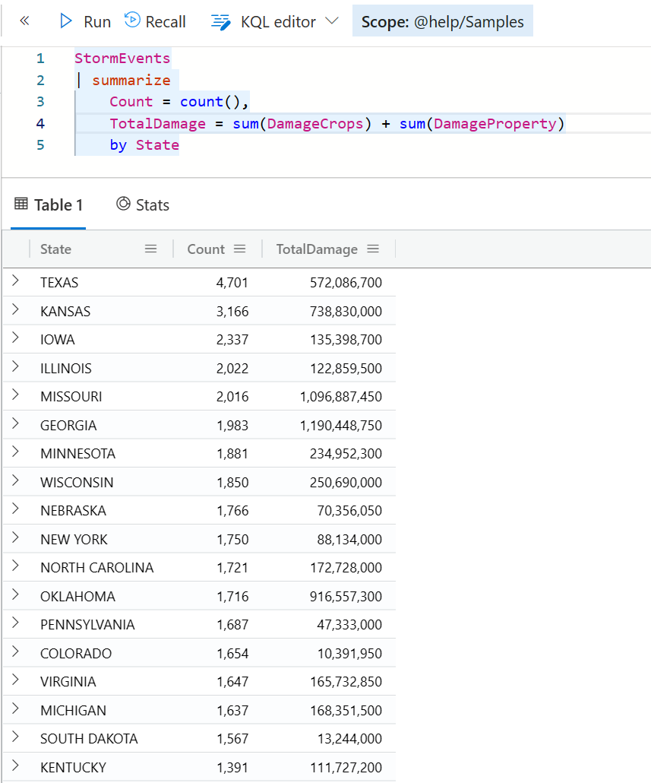This screenshot has height=783, width=651.
Task: Click sum(DamageCrops) in the query
Action: [x=302, y=124]
